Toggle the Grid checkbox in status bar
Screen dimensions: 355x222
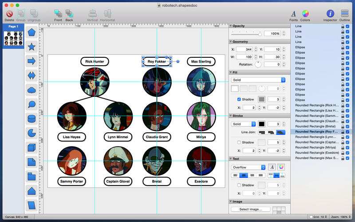[x=312, y=217]
